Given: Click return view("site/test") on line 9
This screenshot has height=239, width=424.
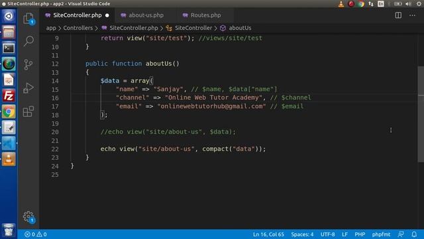Looking at the screenshot, I should pyautogui.click(x=147, y=38).
